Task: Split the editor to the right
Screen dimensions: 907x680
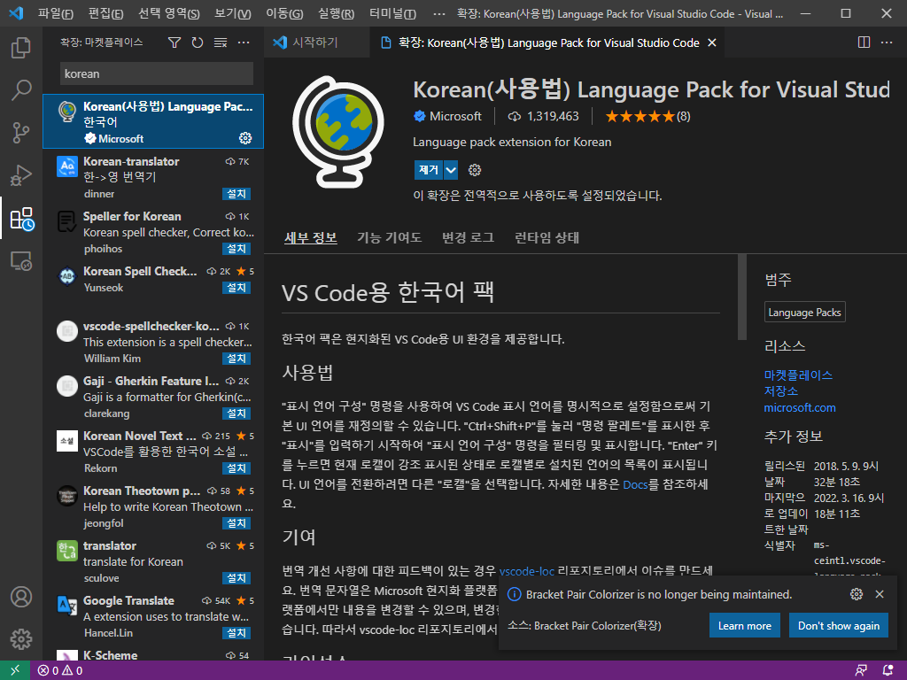Action: coord(864,42)
